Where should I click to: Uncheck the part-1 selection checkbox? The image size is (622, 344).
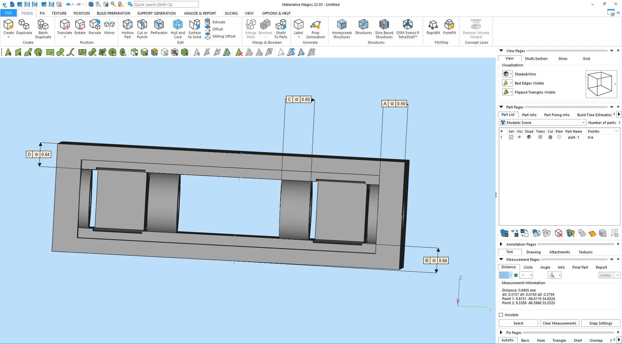tap(511, 137)
